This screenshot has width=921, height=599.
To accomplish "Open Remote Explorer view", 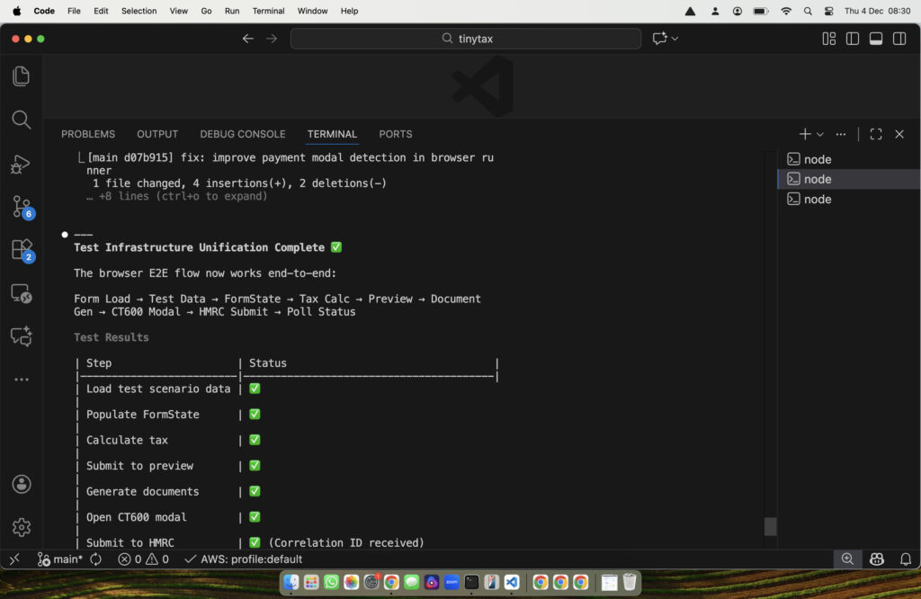I will [x=22, y=293].
